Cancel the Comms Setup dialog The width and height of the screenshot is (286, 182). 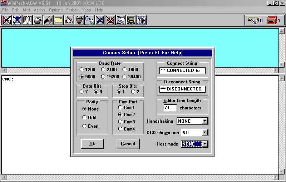click(x=128, y=144)
